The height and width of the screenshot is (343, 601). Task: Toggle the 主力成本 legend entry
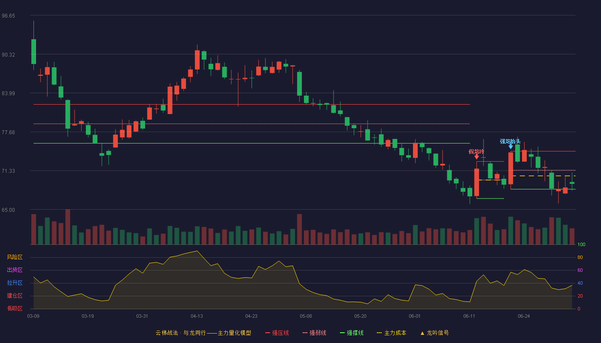click(392, 333)
